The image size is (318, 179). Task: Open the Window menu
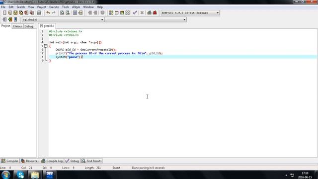coord(88,7)
